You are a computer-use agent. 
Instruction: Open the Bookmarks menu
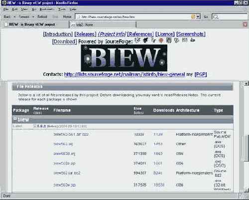point(47,9)
